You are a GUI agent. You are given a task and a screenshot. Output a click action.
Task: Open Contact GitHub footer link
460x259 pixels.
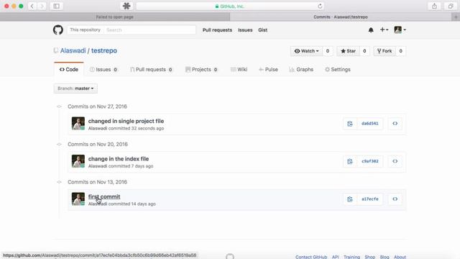click(x=311, y=257)
